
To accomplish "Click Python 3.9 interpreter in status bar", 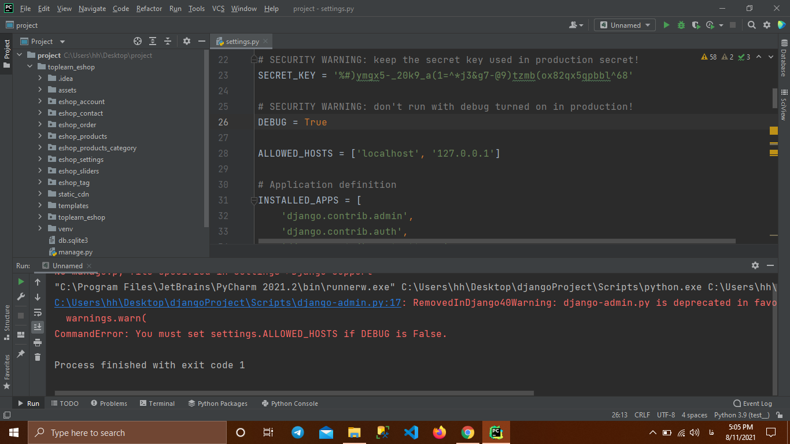I will 742,415.
